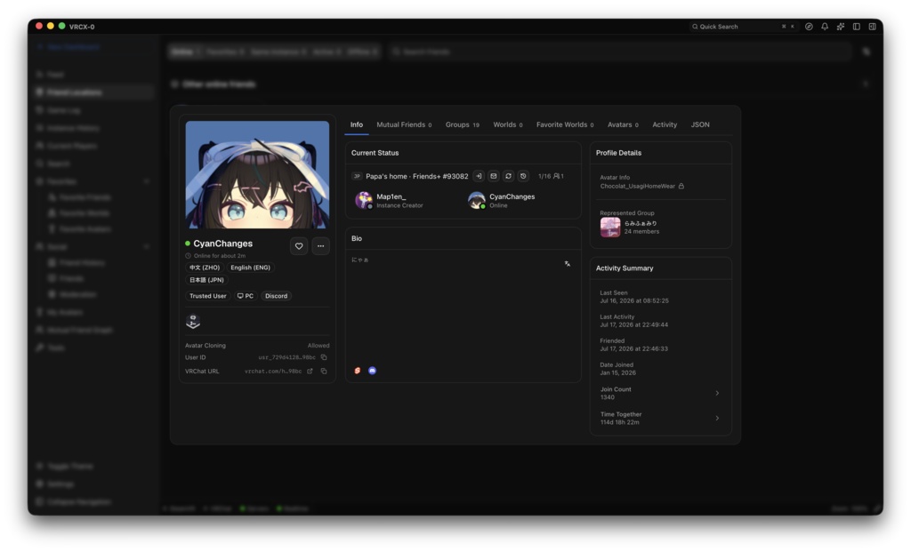
Task: Open the Groups tab
Action: click(463, 124)
